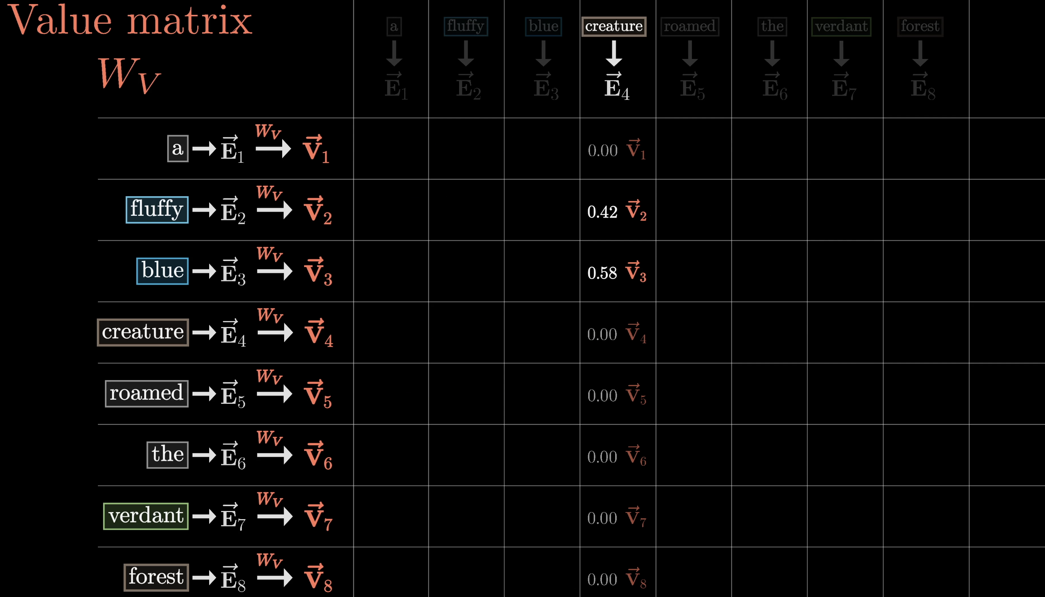Click the 0.42 weight value in grid

[x=602, y=212]
